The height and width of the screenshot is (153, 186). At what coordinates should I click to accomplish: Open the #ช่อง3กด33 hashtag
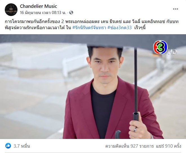pos(120,28)
